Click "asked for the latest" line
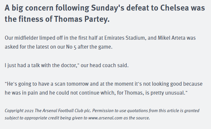The height and width of the screenshot is (129, 211). coord(27,47)
